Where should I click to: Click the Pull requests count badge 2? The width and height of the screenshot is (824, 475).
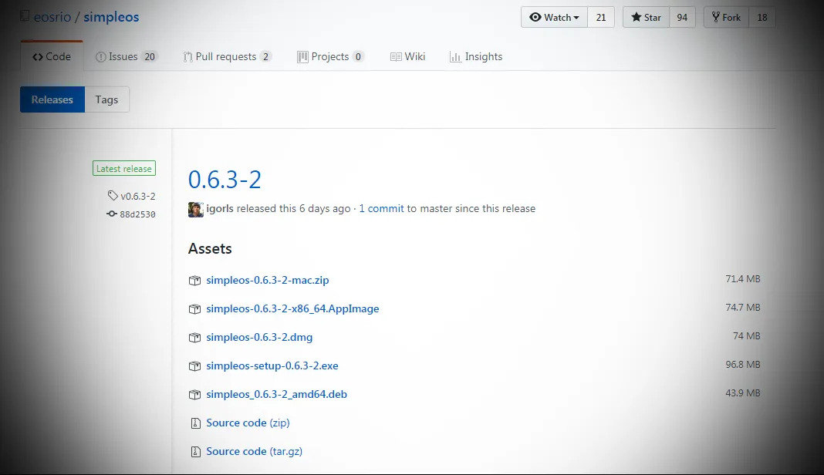[x=265, y=56]
